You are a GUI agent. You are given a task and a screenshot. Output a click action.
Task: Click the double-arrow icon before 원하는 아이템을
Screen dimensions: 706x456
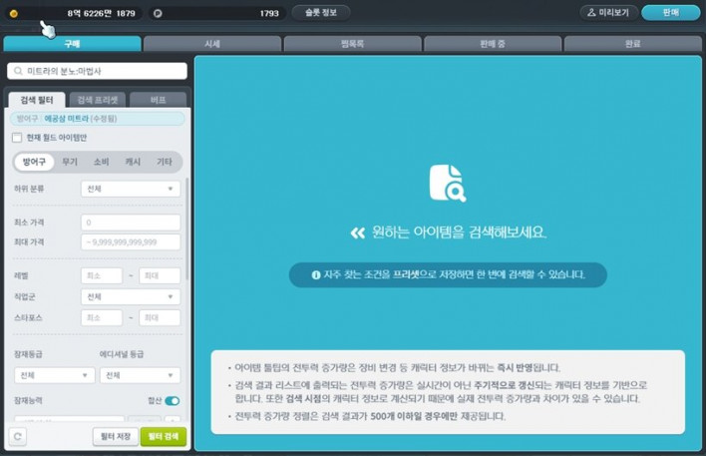(358, 232)
